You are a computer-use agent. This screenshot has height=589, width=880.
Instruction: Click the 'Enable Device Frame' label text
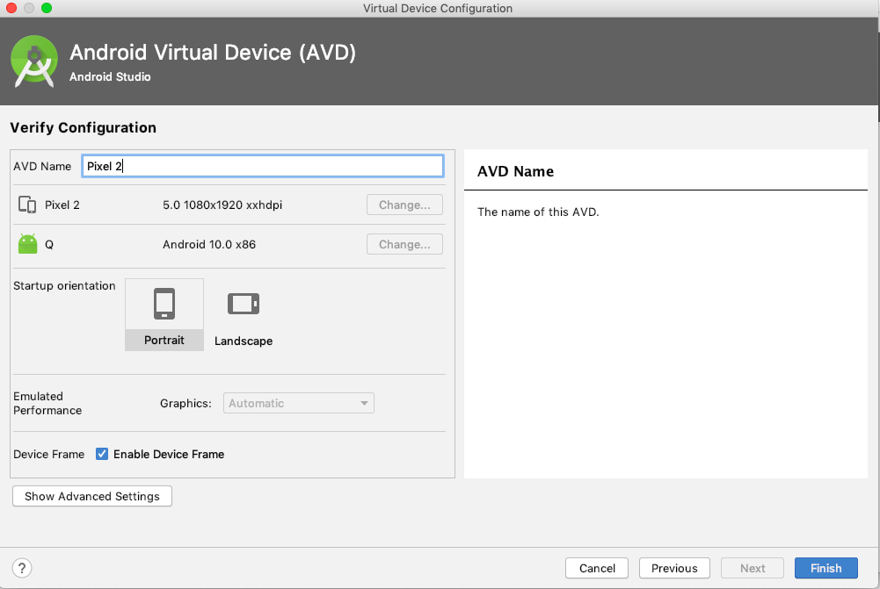coord(169,454)
